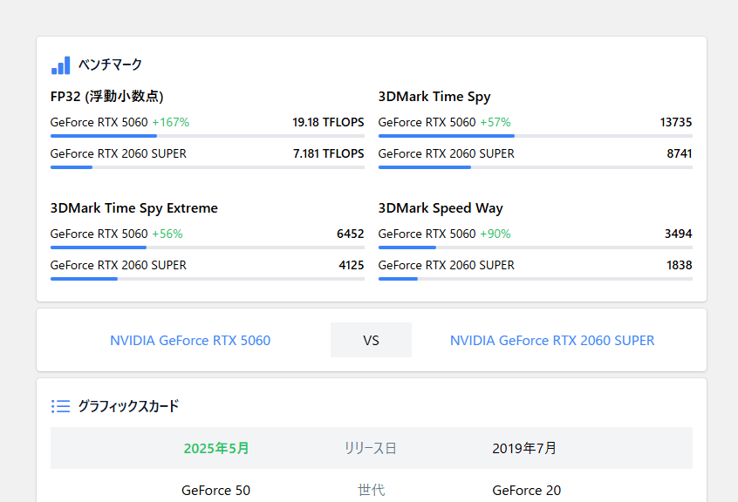Click GeForce RTX 2060 SUPER label under Speed Way

[x=446, y=265]
